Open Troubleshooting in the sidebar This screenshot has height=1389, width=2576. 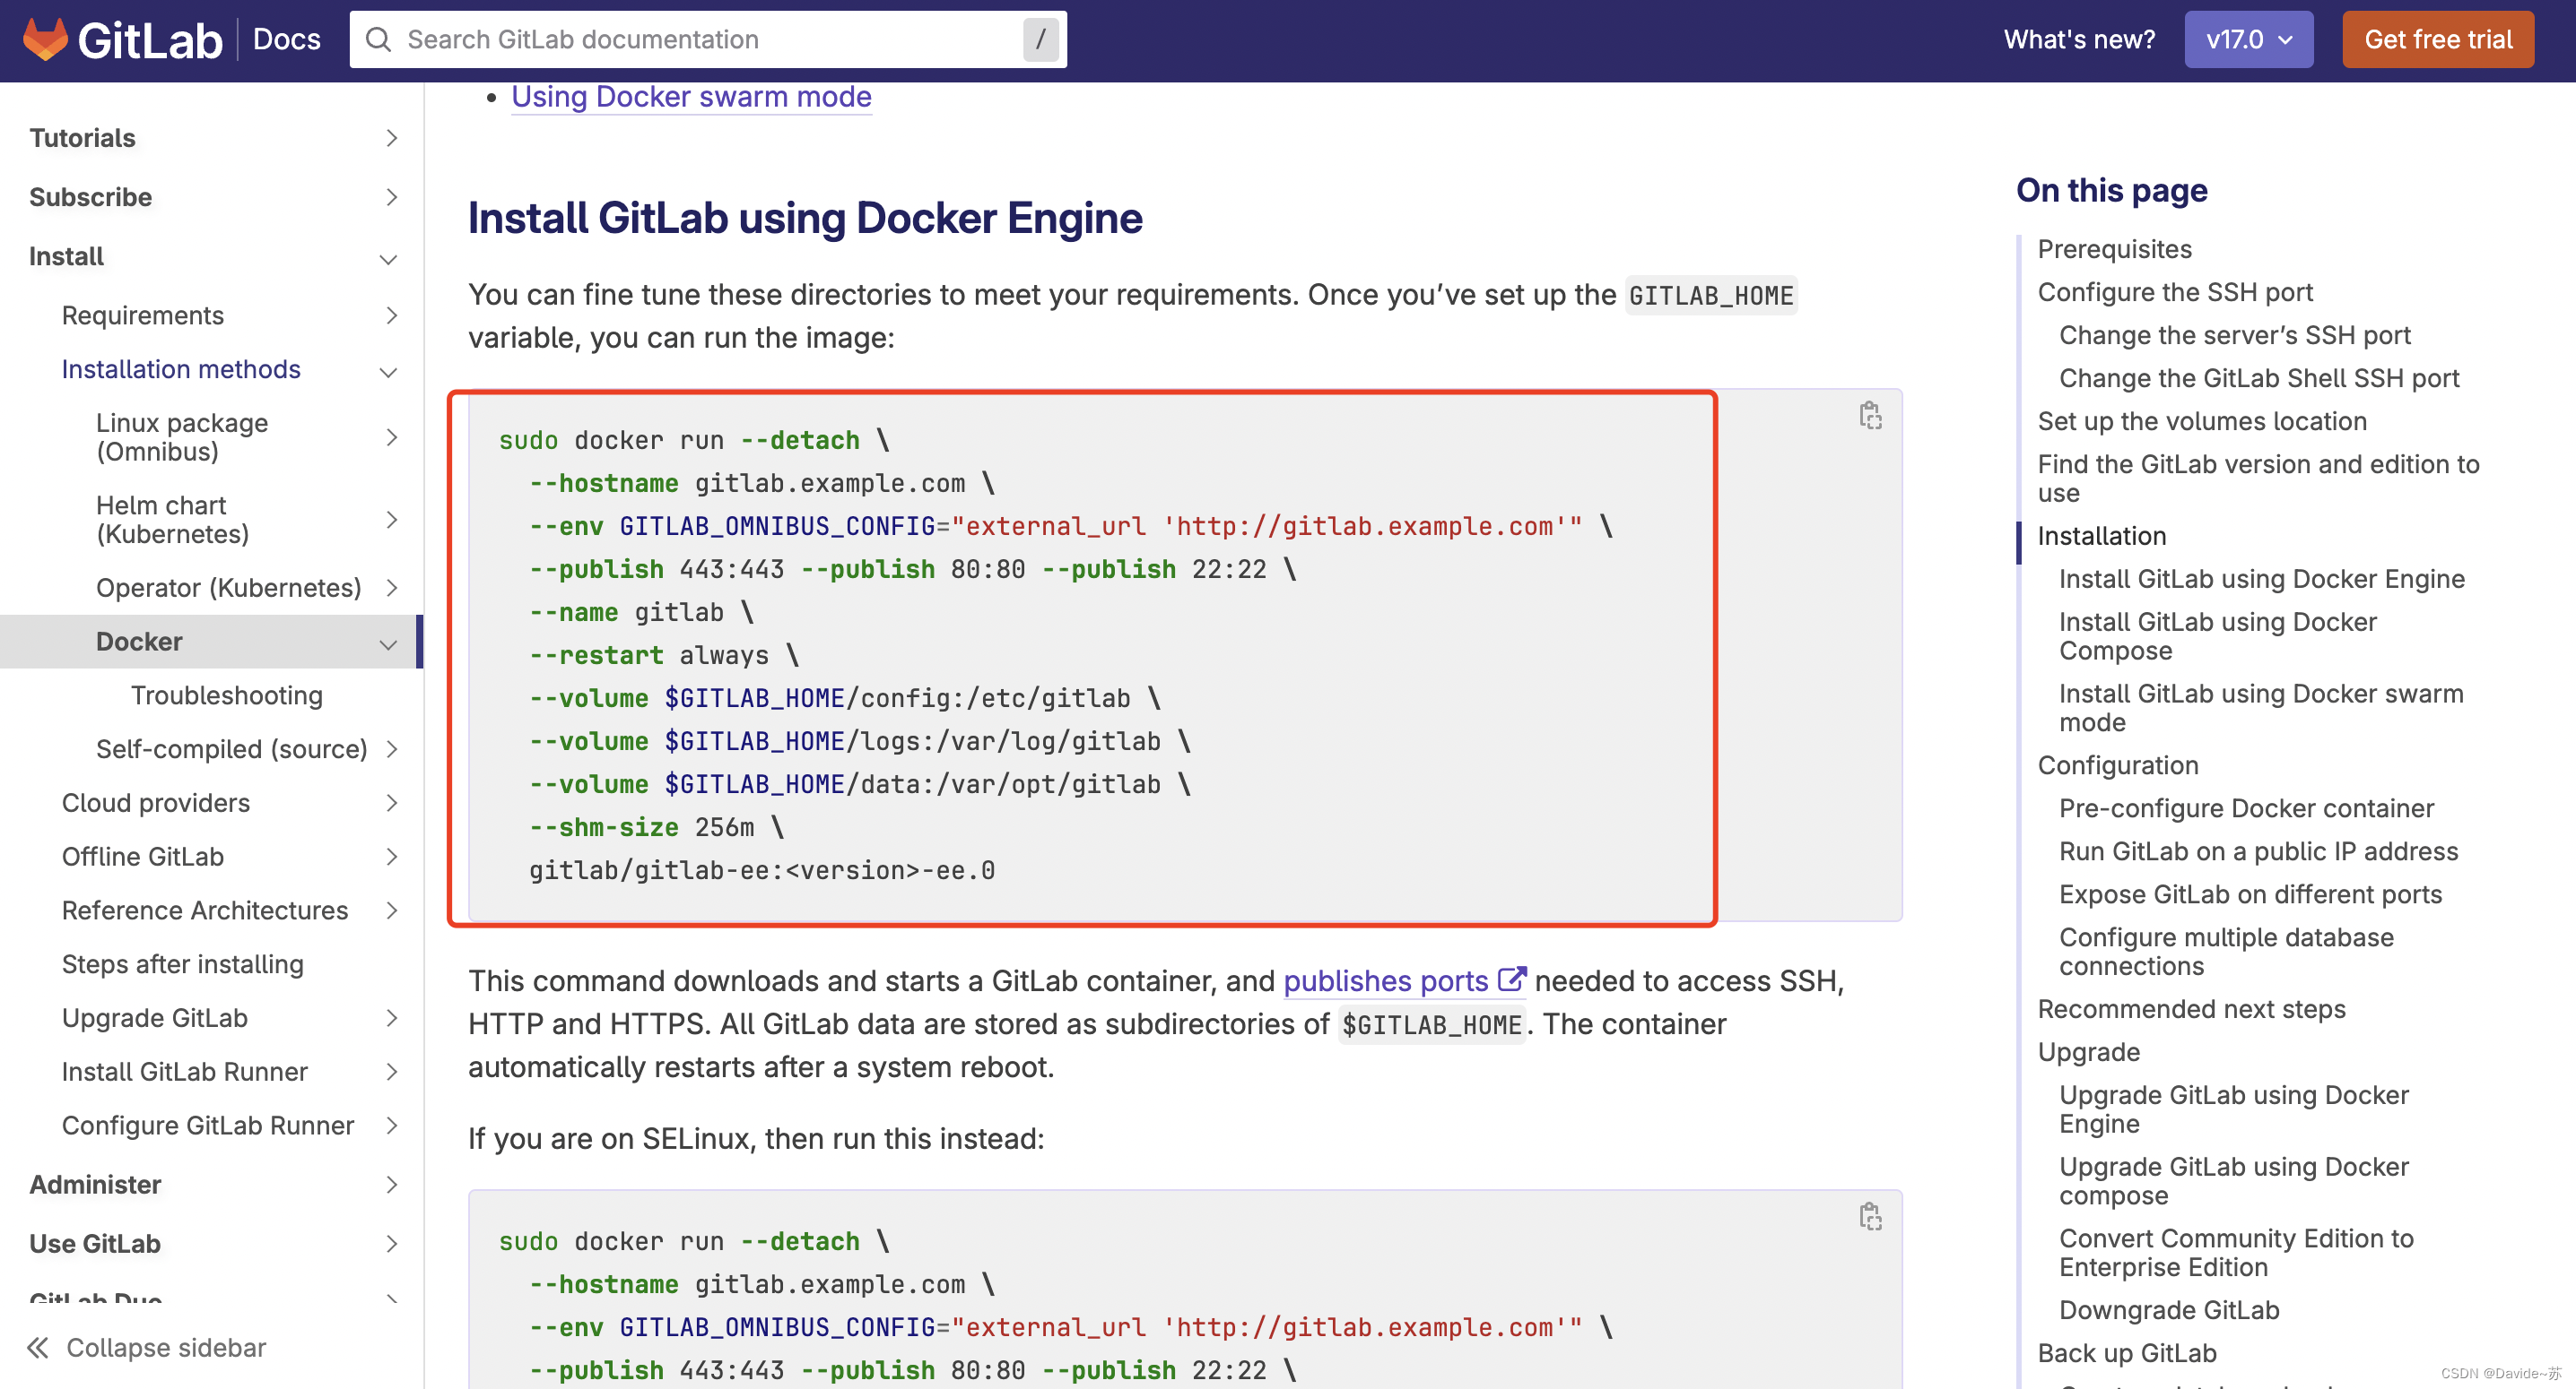(226, 694)
